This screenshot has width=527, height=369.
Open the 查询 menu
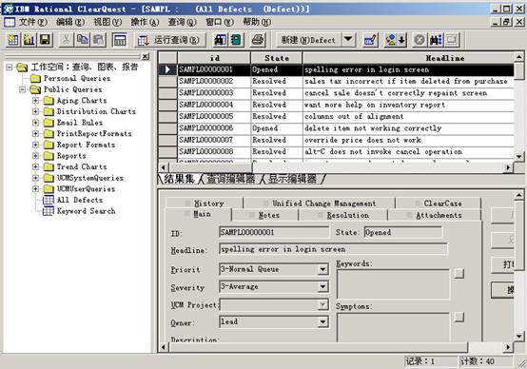point(183,22)
